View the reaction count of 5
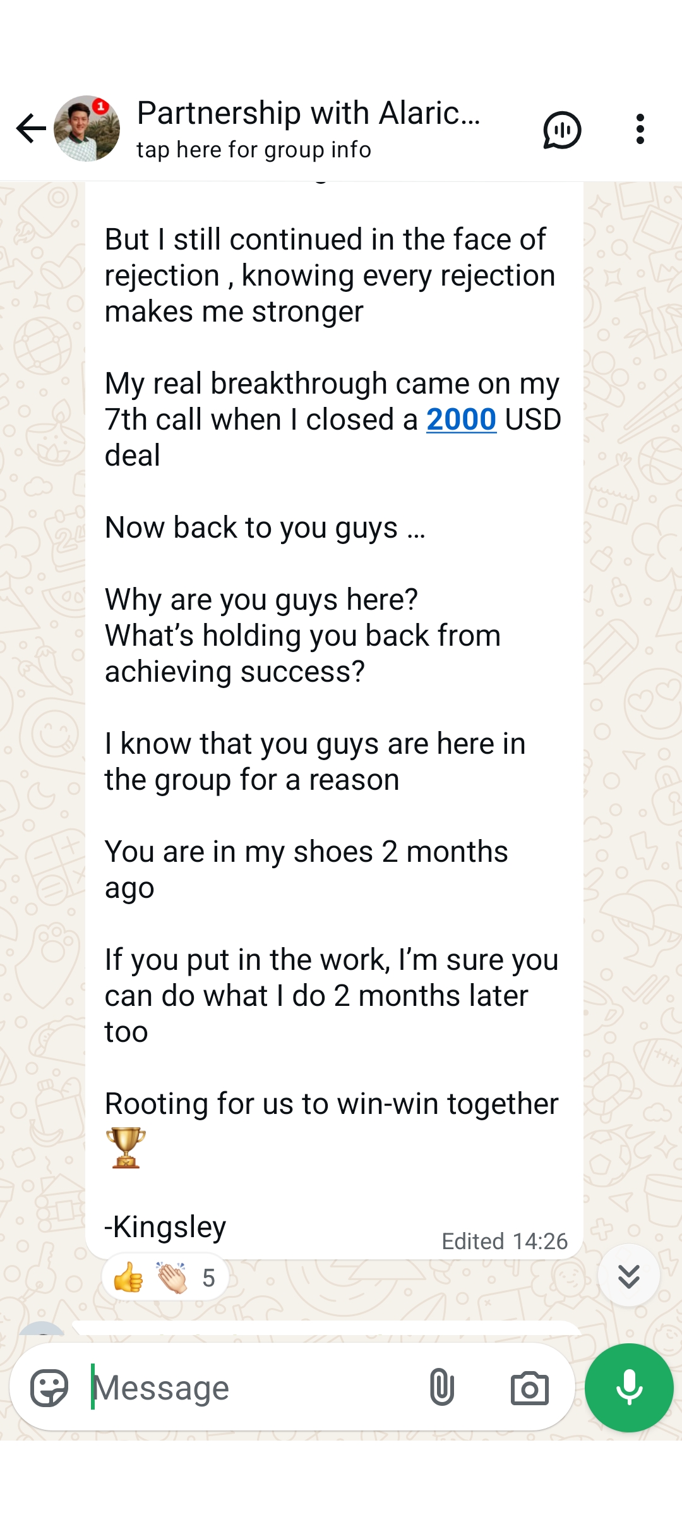The width and height of the screenshot is (682, 1524). click(x=208, y=1278)
